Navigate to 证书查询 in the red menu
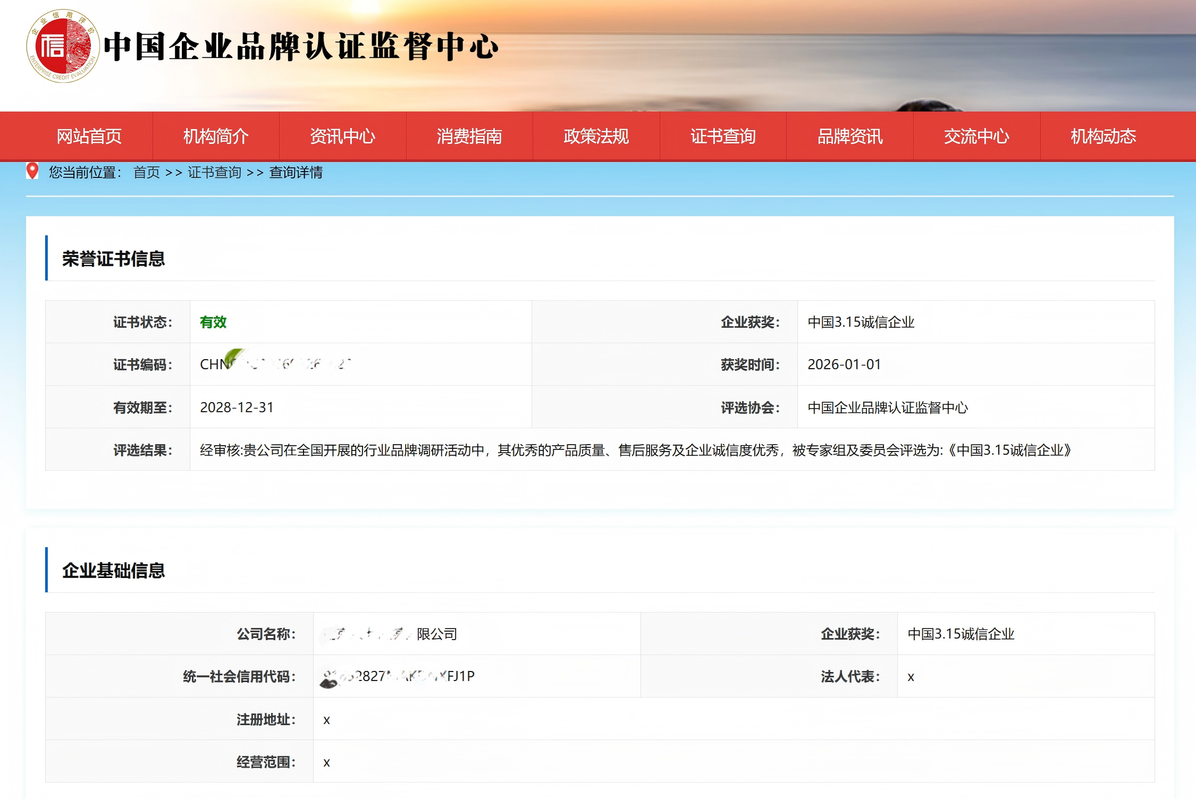1196x799 pixels. click(723, 137)
